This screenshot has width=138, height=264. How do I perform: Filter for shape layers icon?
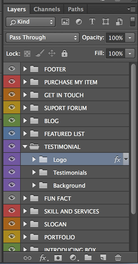pyautogui.click(x=106, y=22)
